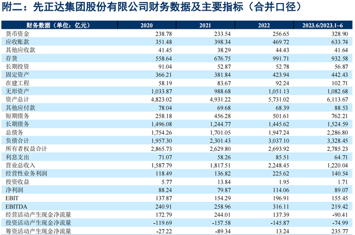Click the value 1,244.77 in 长期债务 row
Image resolution: width=355 pixels, height=235 pixels.
[x=220, y=124]
